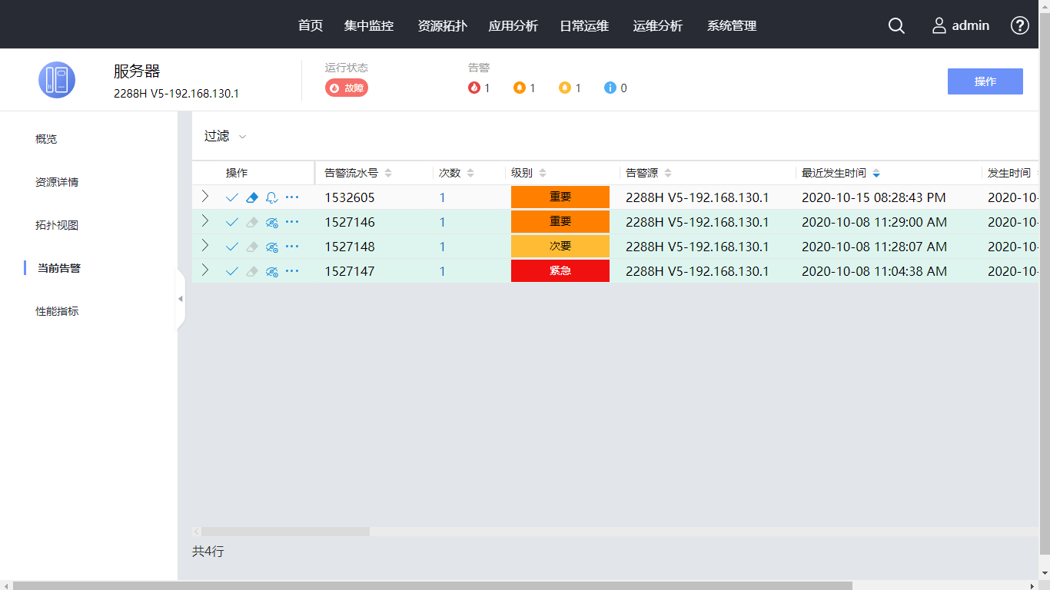Click the confirm checkmark for alarm 1527147

(232, 271)
